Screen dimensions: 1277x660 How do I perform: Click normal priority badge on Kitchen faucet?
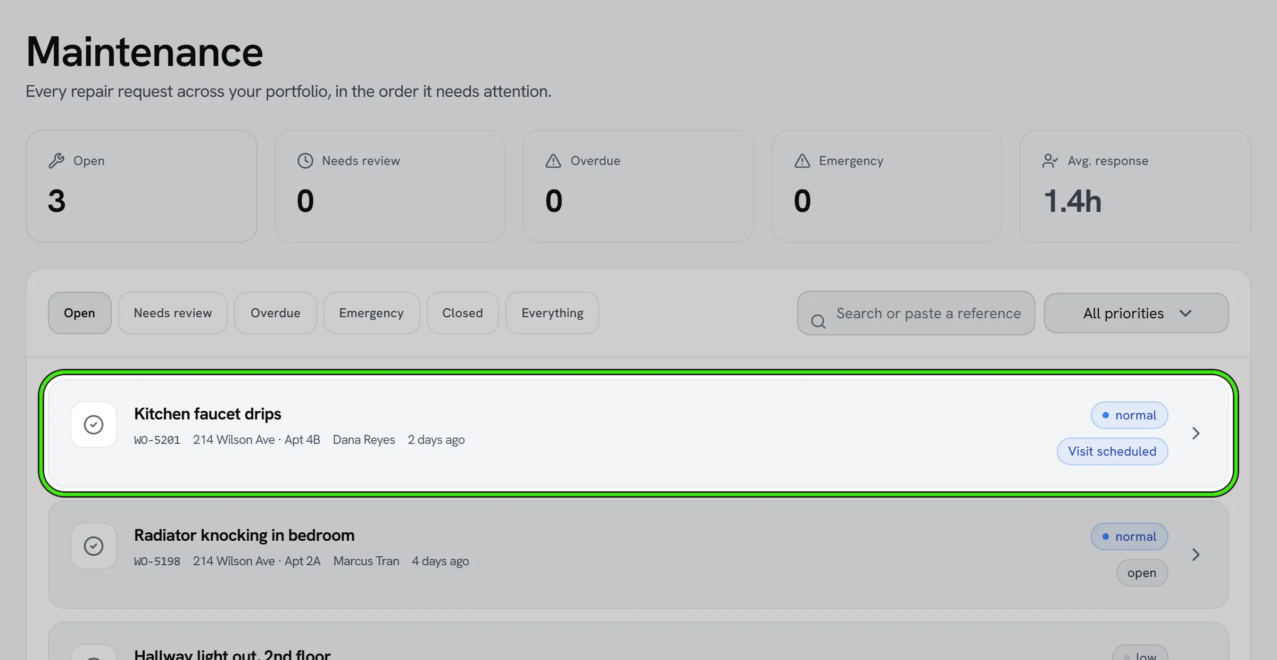pos(1129,415)
